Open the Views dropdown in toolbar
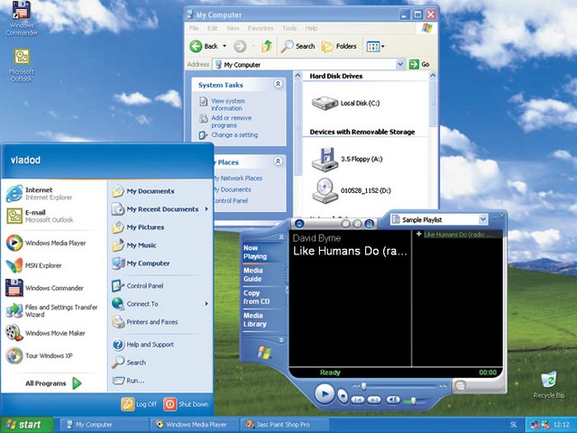577x433 pixels. 375,47
